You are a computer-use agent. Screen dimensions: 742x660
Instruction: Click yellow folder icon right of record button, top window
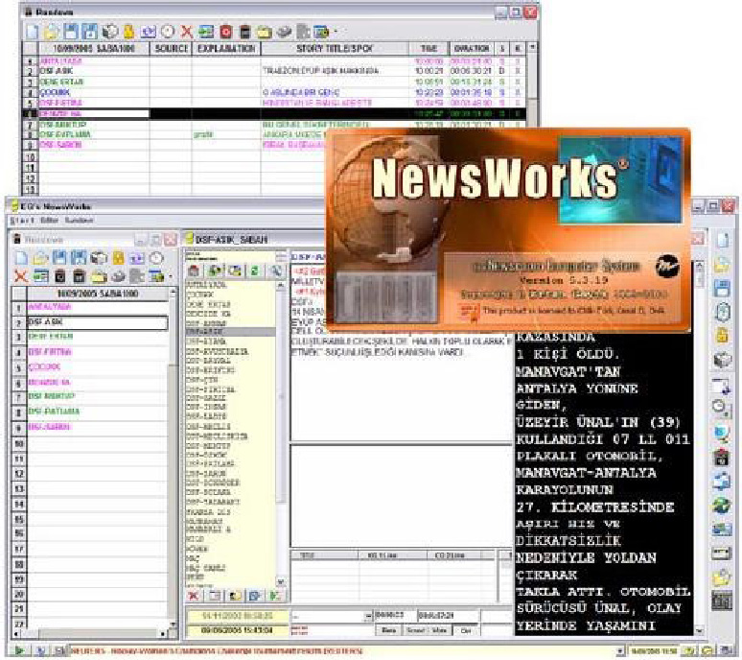coord(265,32)
